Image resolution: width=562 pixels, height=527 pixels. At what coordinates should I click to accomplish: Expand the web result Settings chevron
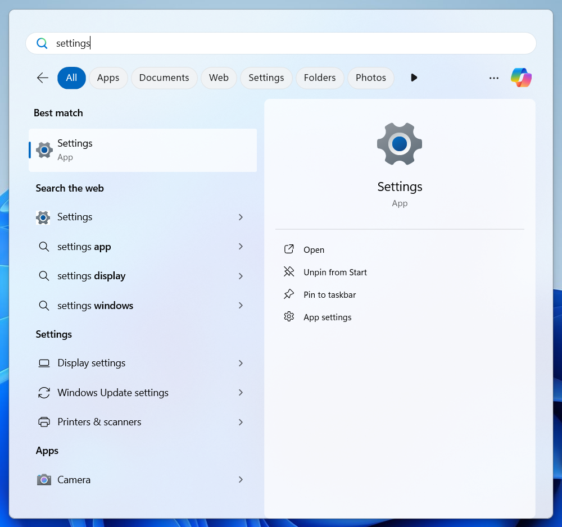241,217
